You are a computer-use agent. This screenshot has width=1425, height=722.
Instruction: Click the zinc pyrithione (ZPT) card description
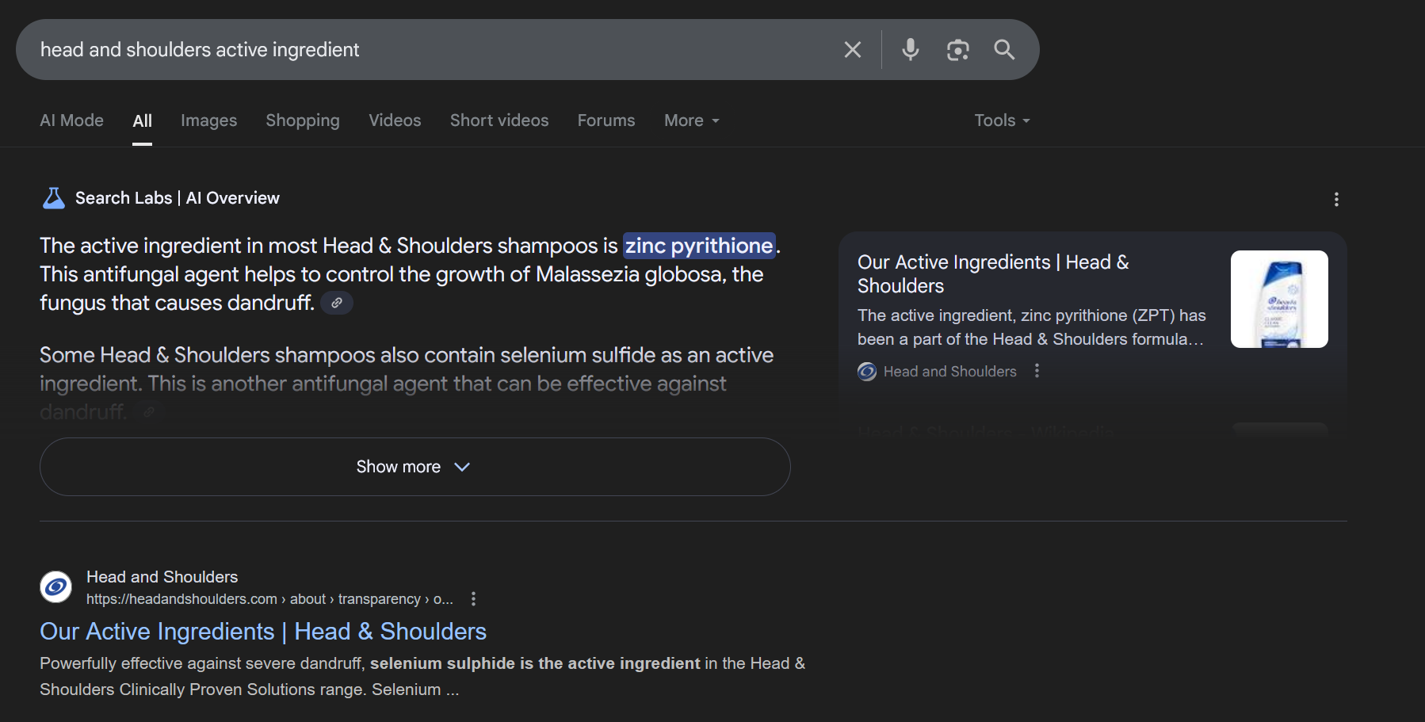pyautogui.click(x=1031, y=327)
